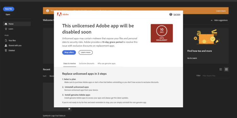237x118 pixels.
Task: Click the Find how-tos and more title
Action: click(x=199, y=51)
